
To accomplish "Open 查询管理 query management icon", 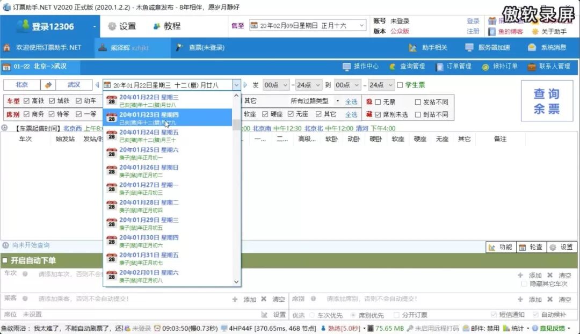I will [393, 67].
